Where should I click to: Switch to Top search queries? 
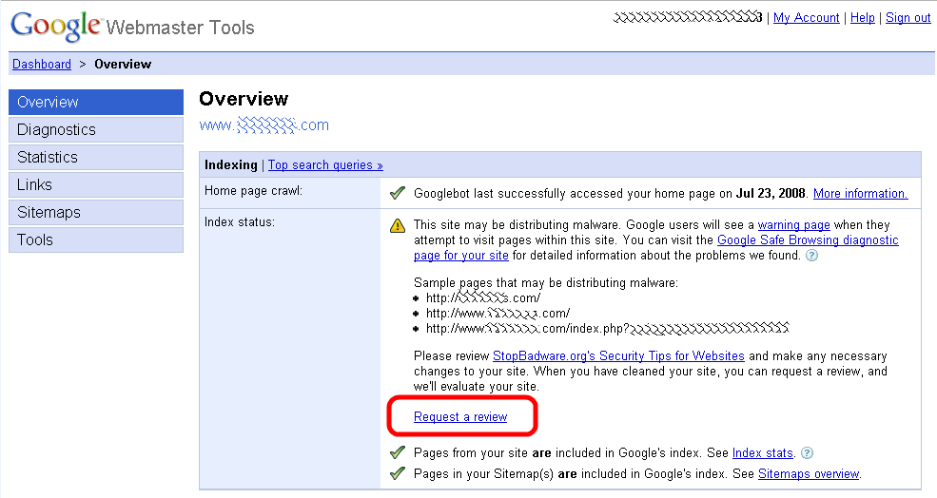point(325,164)
